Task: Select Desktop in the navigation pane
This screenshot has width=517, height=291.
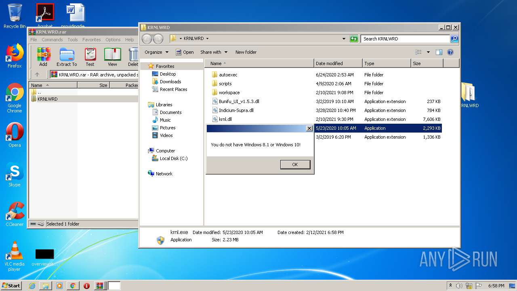Action: [x=164, y=74]
